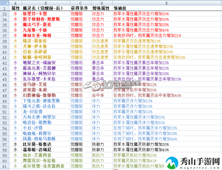
Task: Select row 61 header
Action: pos(5,166)
